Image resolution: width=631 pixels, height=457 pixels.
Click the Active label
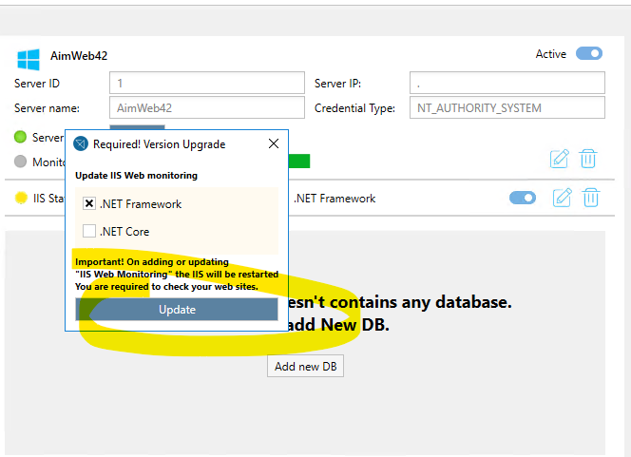click(550, 54)
